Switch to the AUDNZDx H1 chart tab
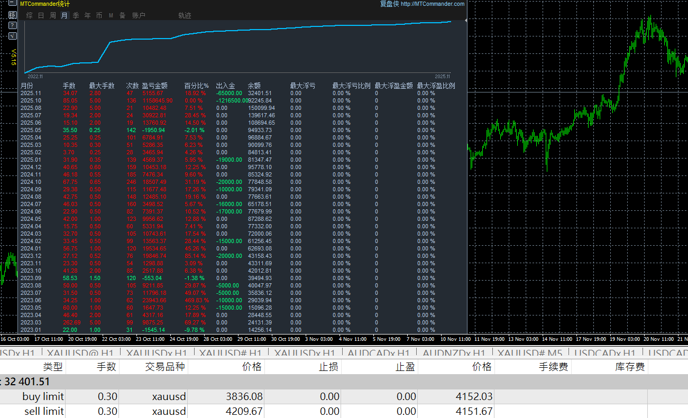The width and height of the screenshot is (688, 418). pyautogui.click(x=454, y=354)
